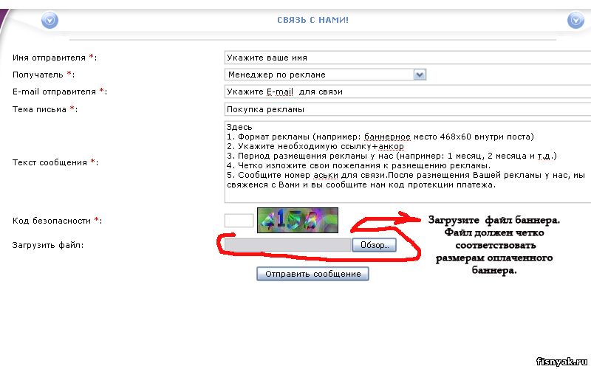
Task: Click inside the message text area
Action: (x=408, y=162)
